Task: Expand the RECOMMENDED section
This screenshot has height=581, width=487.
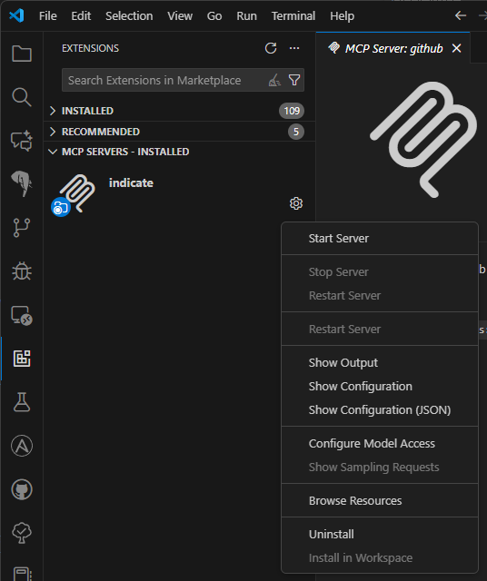Action: [x=180, y=132]
